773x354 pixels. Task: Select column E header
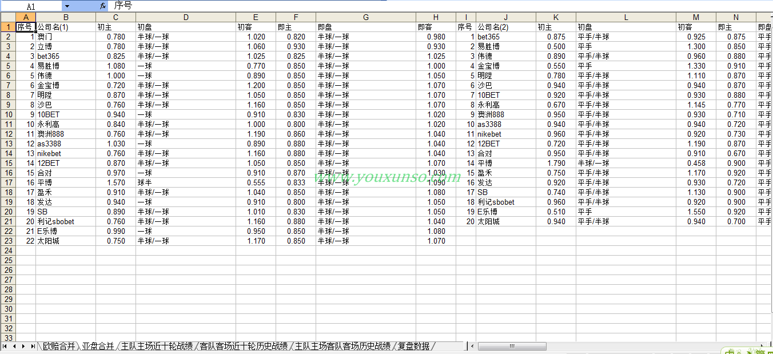coord(256,17)
